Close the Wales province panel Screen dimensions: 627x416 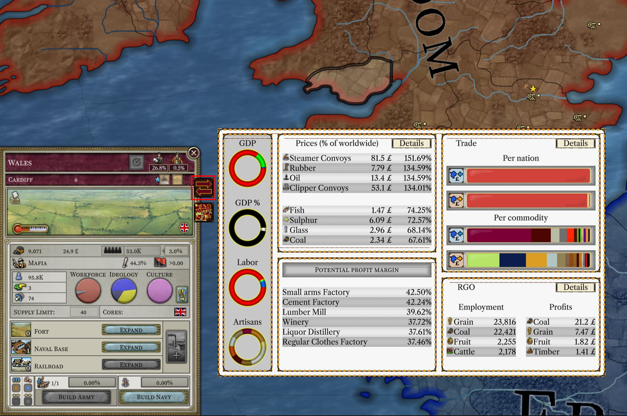click(194, 153)
